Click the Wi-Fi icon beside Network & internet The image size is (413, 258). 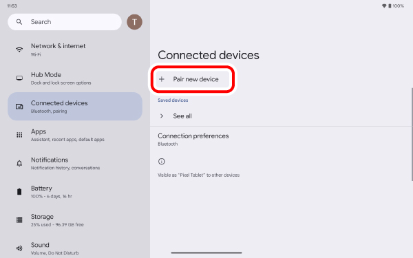(19, 50)
